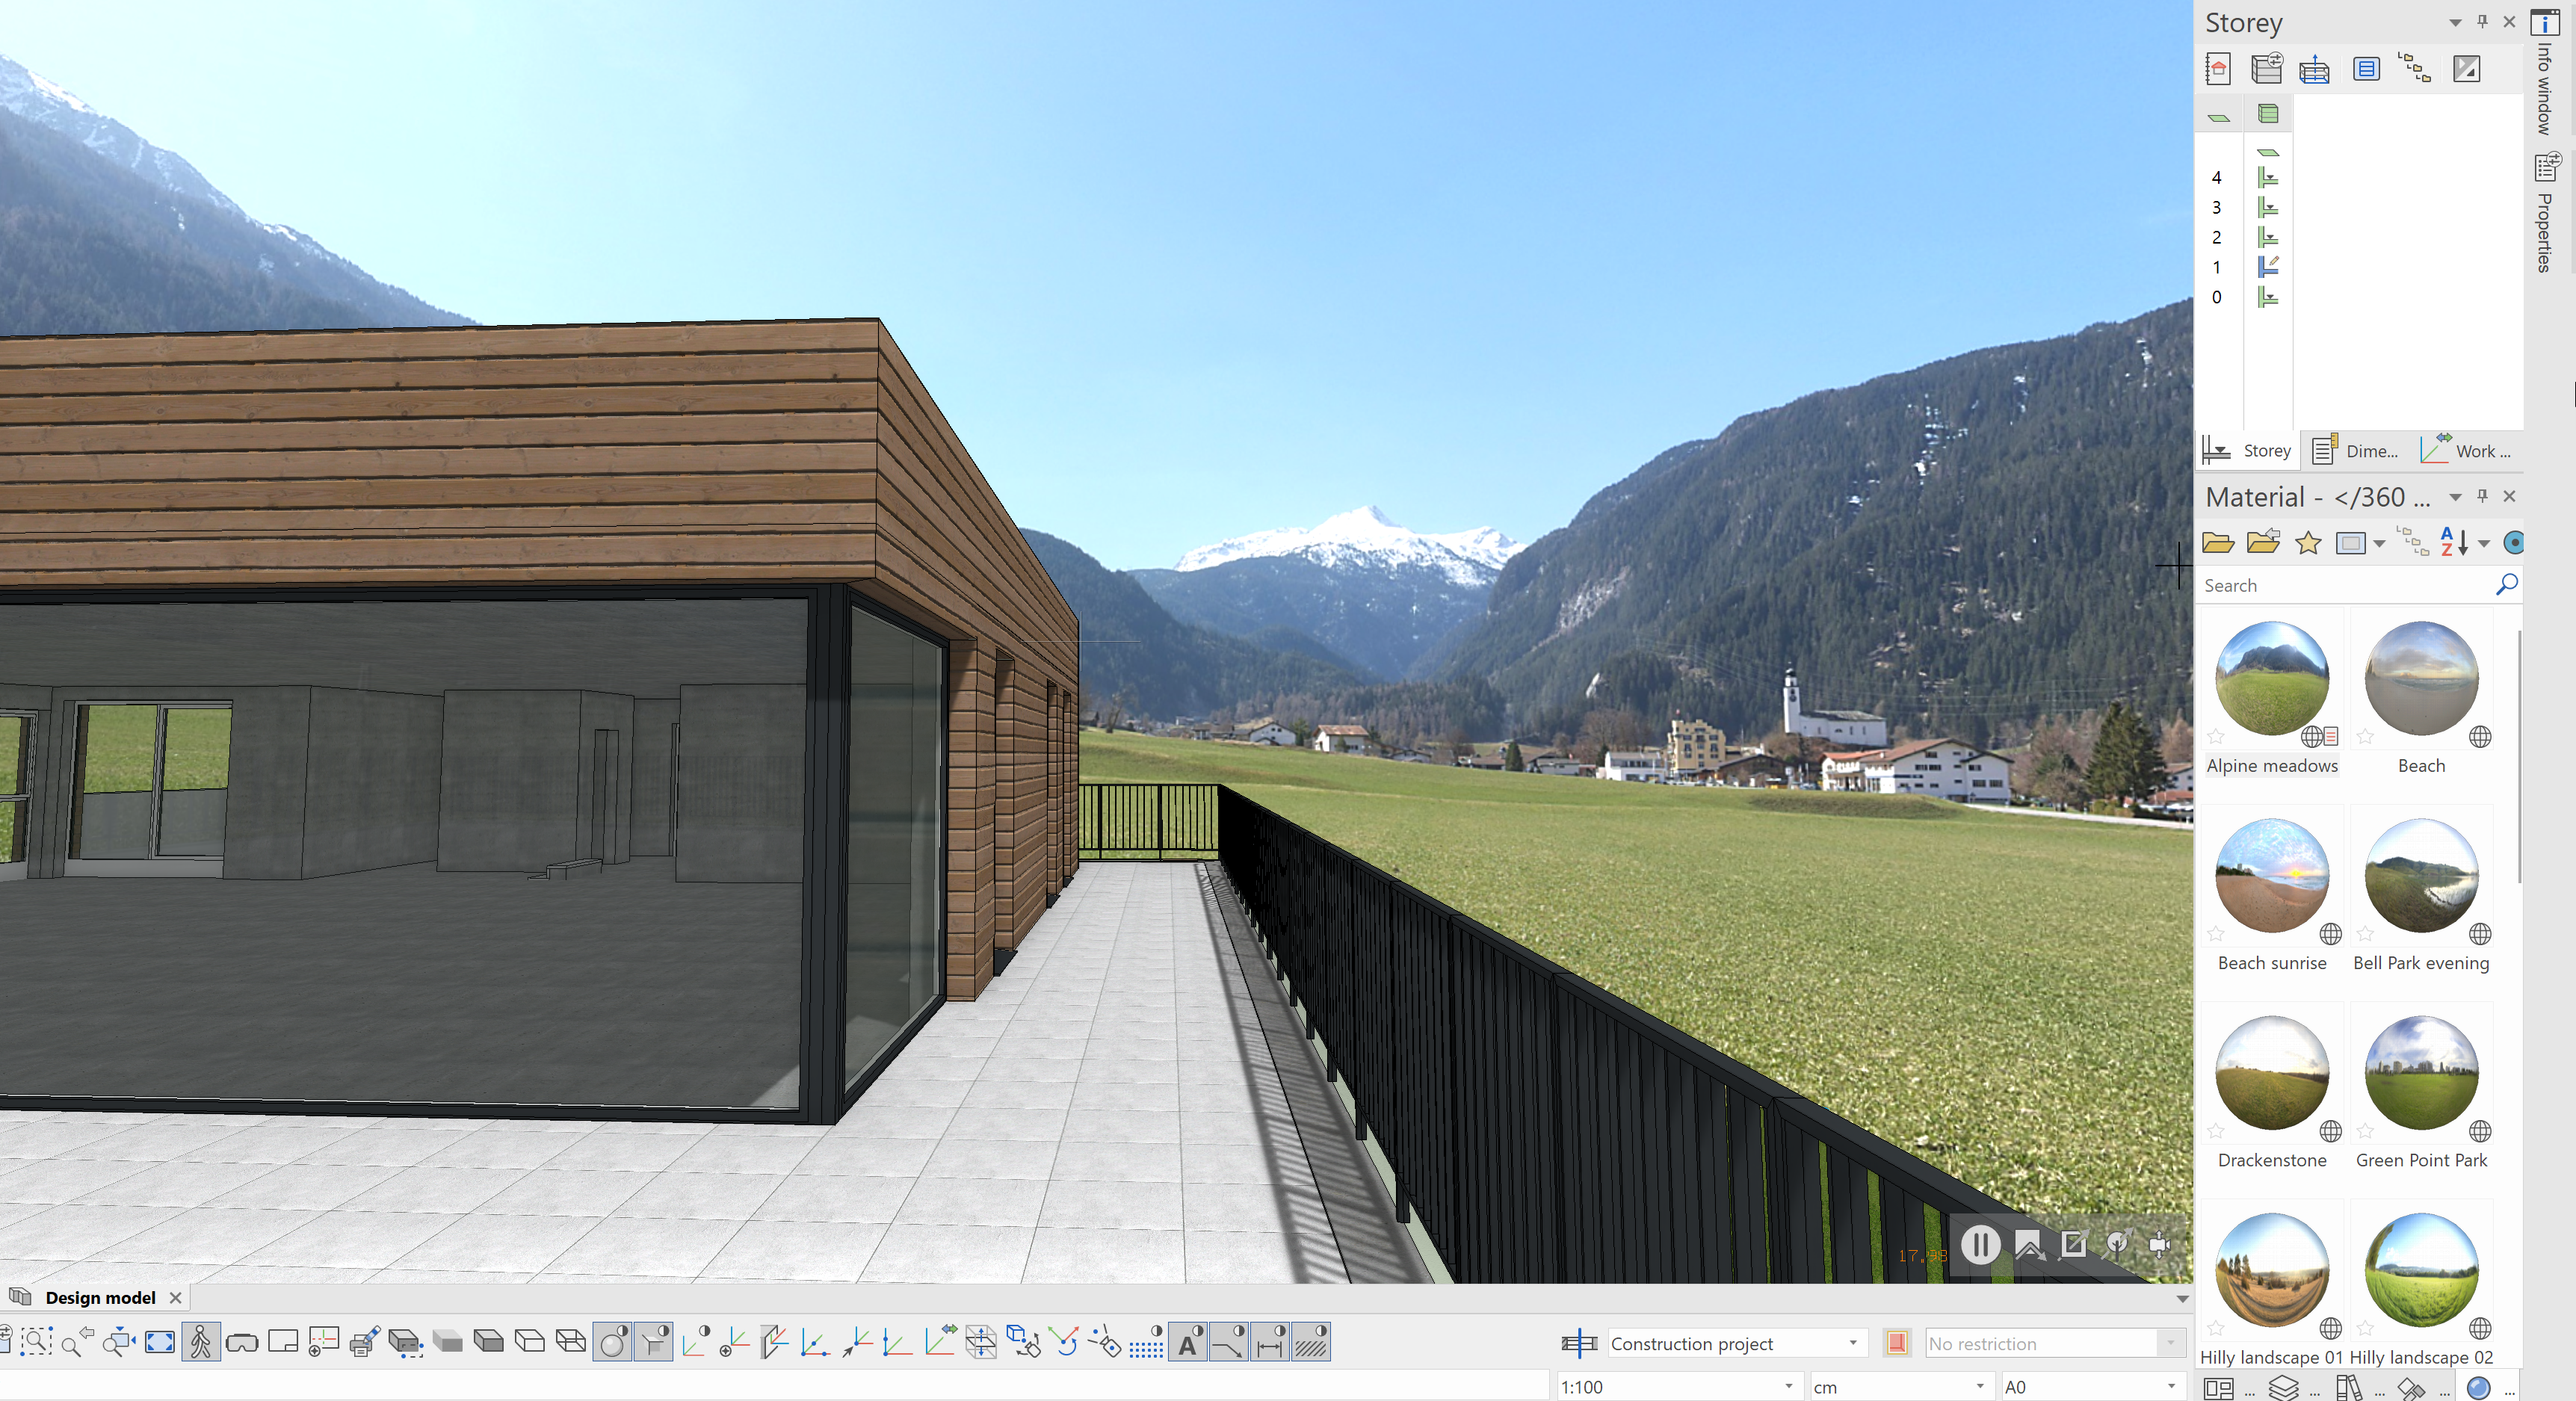2576x1401 pixels.
Task: Open the Properties side tab
Action: tap(2546, 212)
